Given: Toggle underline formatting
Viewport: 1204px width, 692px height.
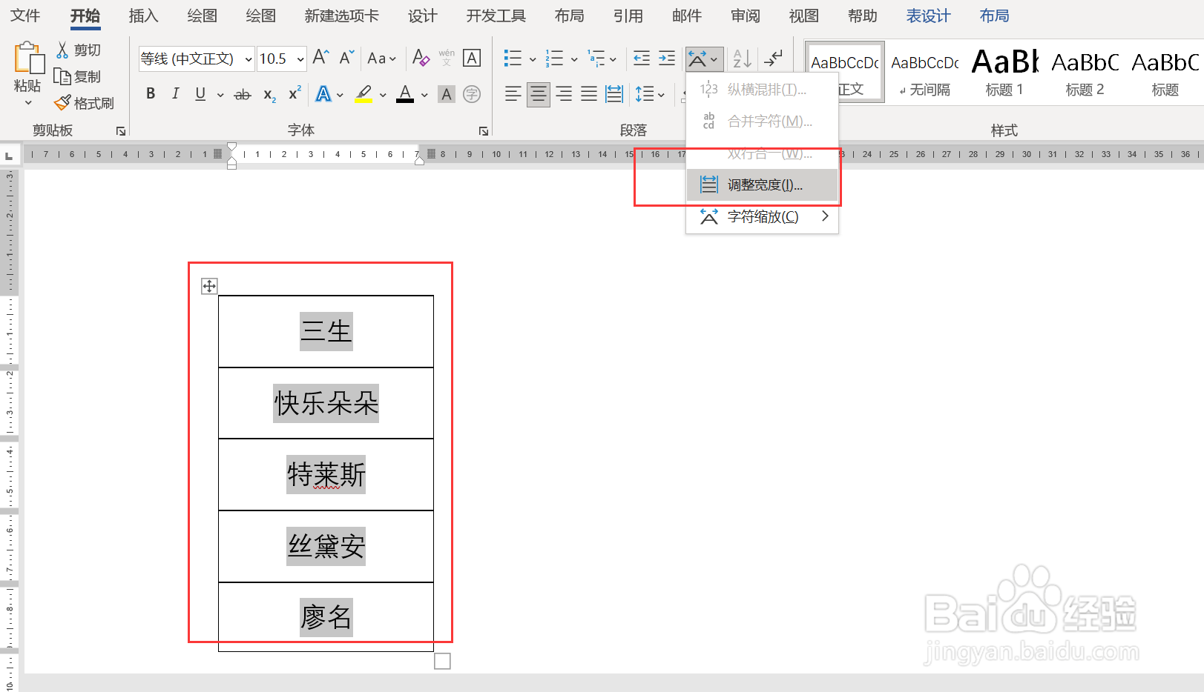Looking at the screenshot, I should coord(200,94).
